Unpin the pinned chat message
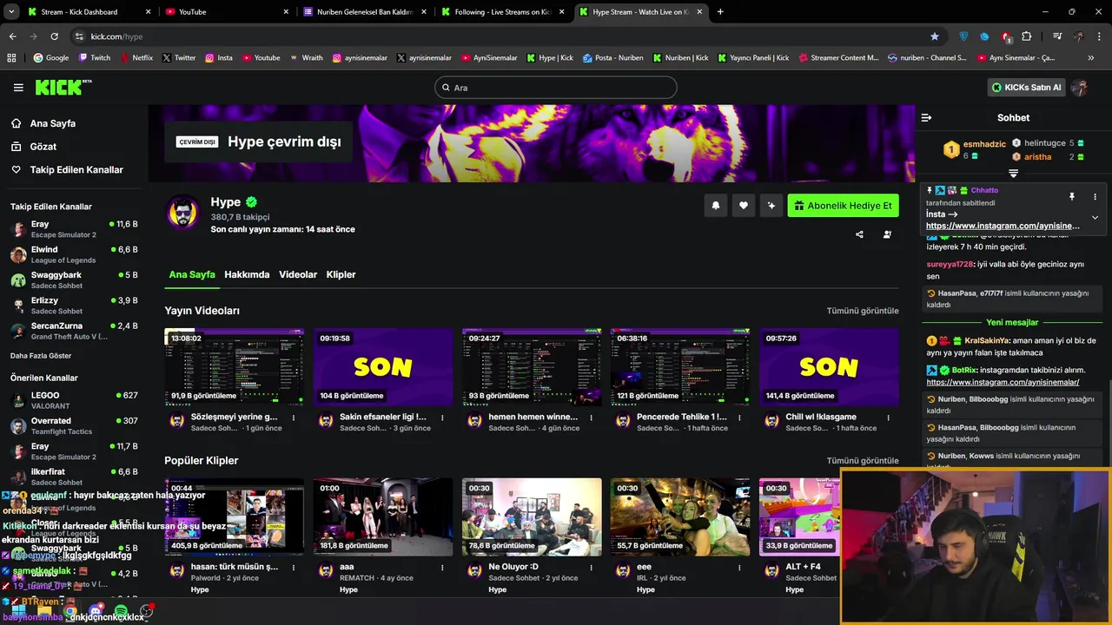Screen dimensions: 1112x625 pyautogui.click(x=1071, y=197)
